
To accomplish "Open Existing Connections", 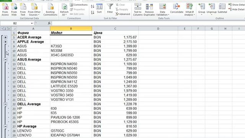I will point(50,9).
